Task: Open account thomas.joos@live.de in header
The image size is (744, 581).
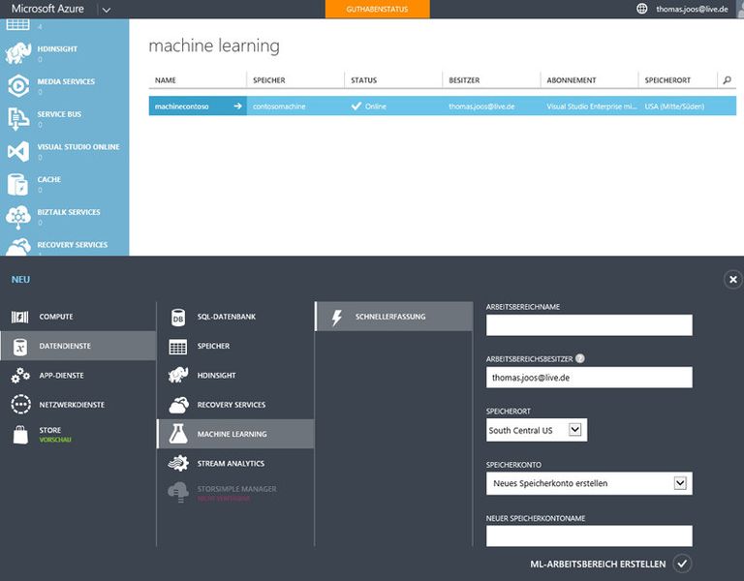Action: coord(692,9)
